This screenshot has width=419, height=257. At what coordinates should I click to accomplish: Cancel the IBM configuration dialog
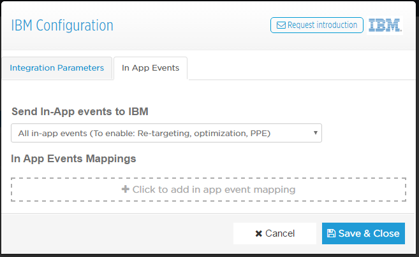coord(275,233)
